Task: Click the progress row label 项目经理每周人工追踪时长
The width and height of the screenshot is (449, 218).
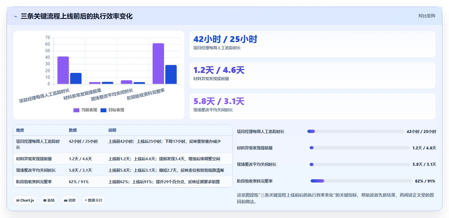Action: pos(261,132)
